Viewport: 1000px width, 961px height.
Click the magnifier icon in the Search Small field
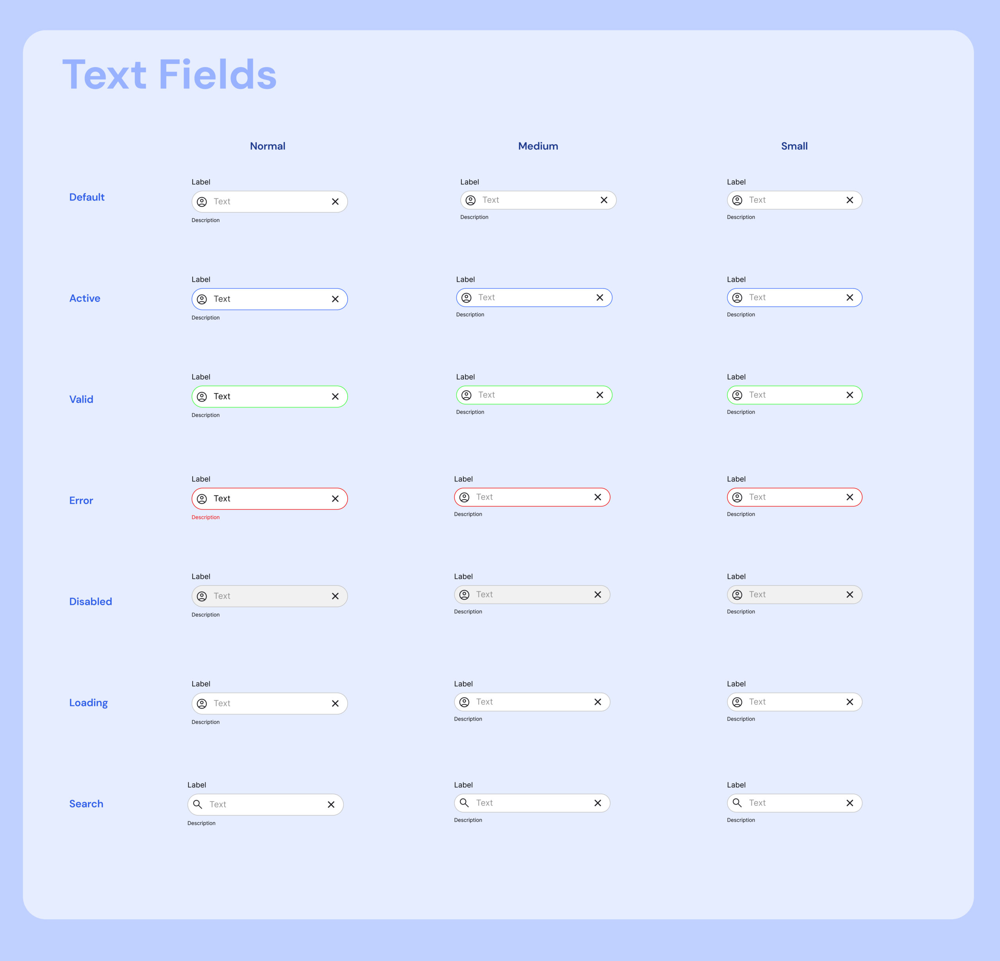[737, 803]
